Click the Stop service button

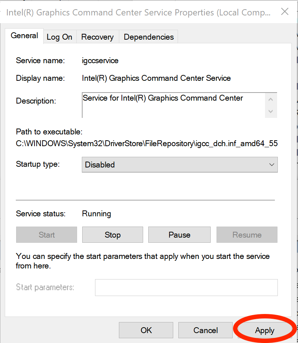tap(113, 235)
